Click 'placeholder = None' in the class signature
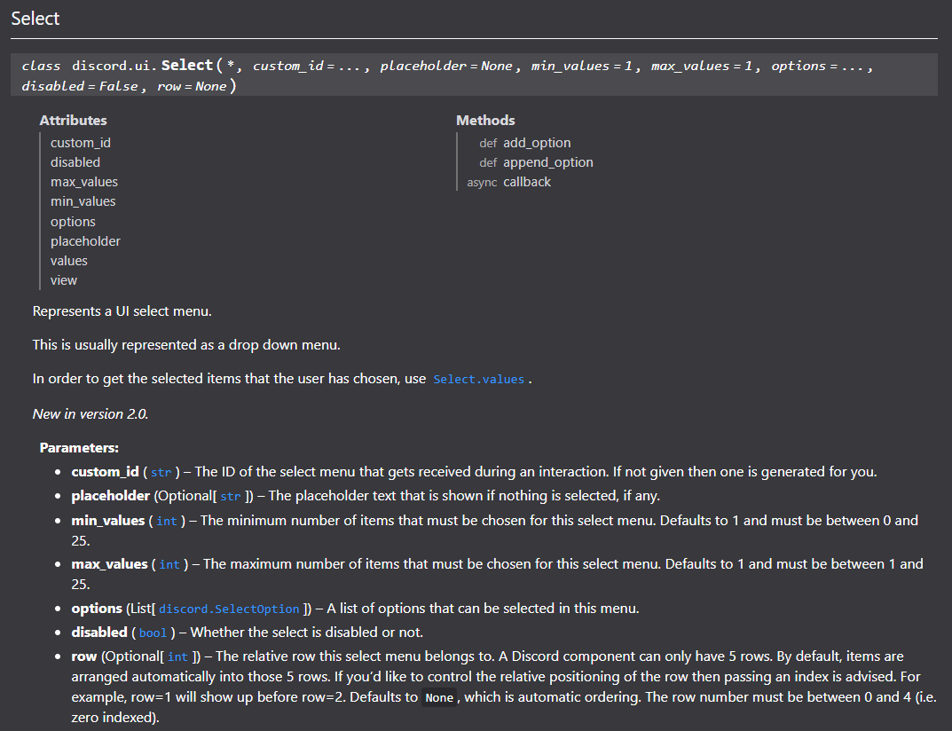The image size is (952, 731). (x=446, y=66)
